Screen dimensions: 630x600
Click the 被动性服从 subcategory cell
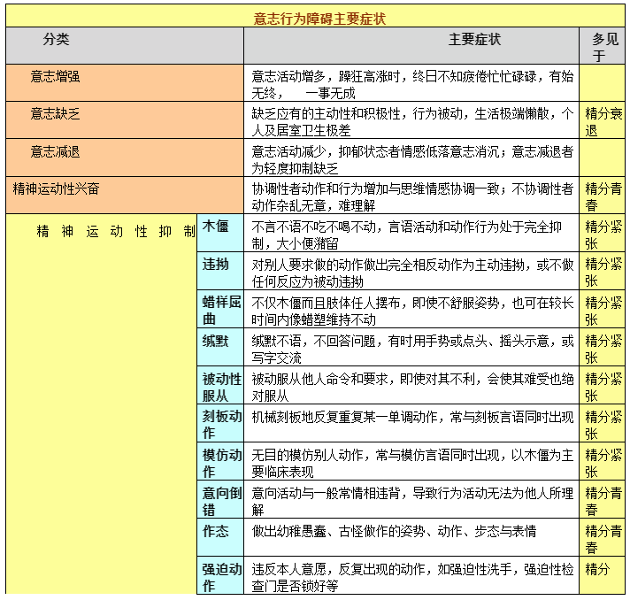[x=221, y=387]
